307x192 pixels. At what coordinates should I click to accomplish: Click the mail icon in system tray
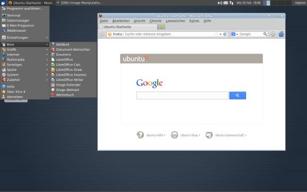point(225,3)
